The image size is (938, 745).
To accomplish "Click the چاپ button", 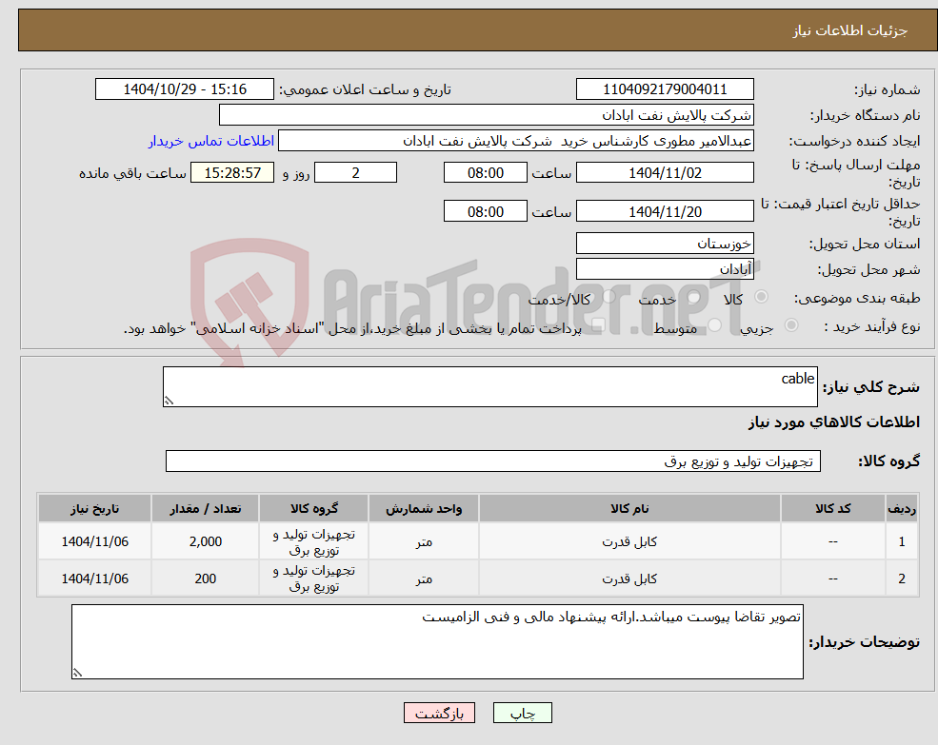I will [x=522, y=712].
